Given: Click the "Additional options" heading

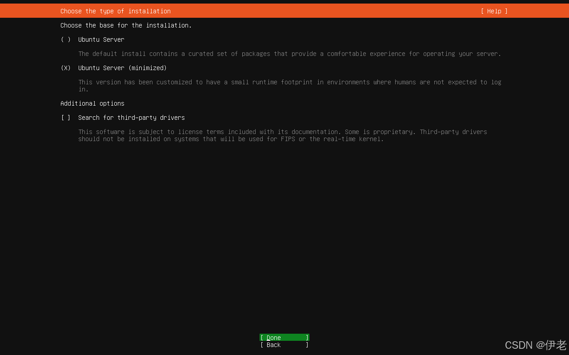Looking at the screenshot, I should tap(92, 103).
